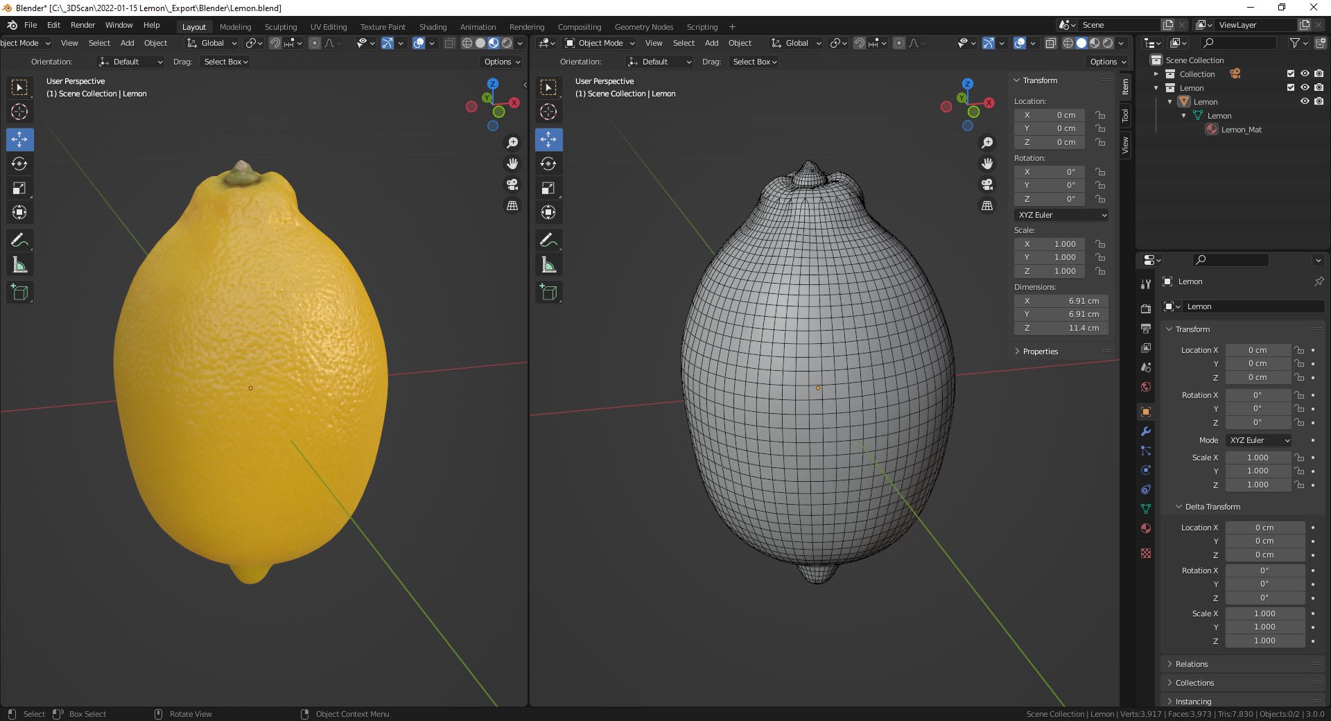Open Object Mode dropdown in right viewport
This screenshot has width=1331, height=721.
pos(600,43)
